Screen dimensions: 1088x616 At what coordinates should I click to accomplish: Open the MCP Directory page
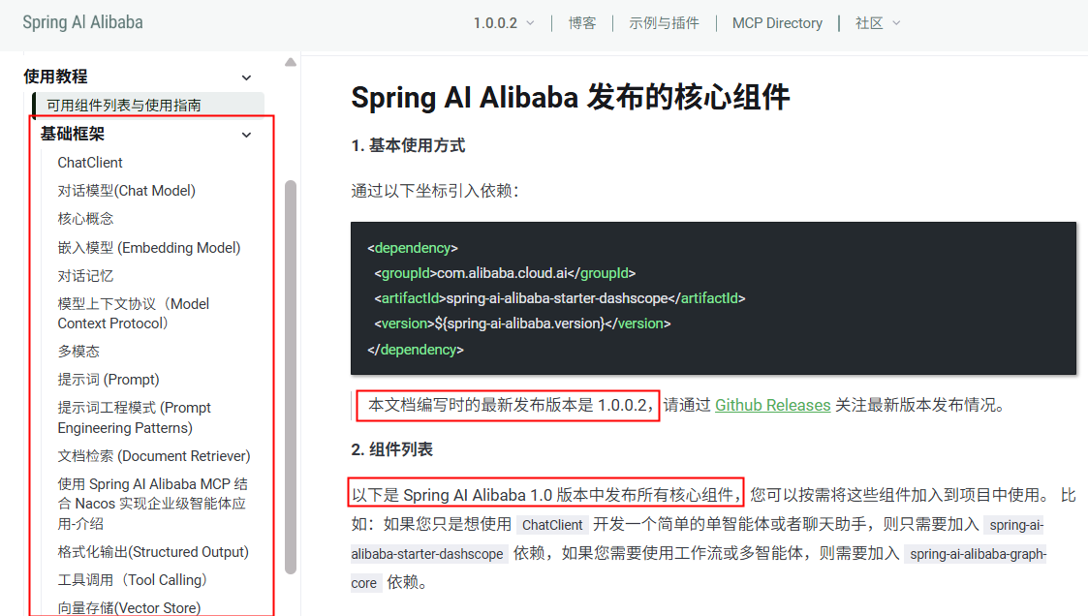pyautogui.click(x=777, y=21)
